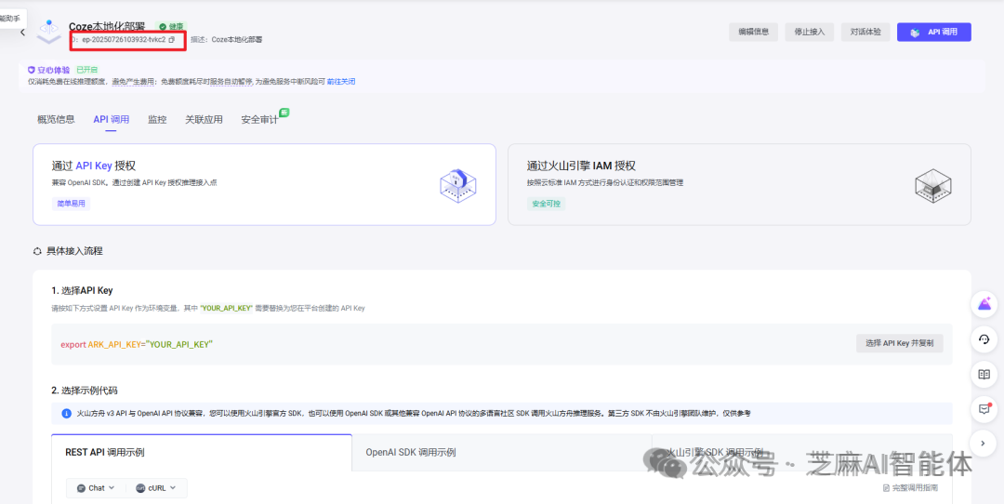Click the 安全可控 tag
The width and height of the screenshot is (1004, 504).
click(x=547, y=204)
